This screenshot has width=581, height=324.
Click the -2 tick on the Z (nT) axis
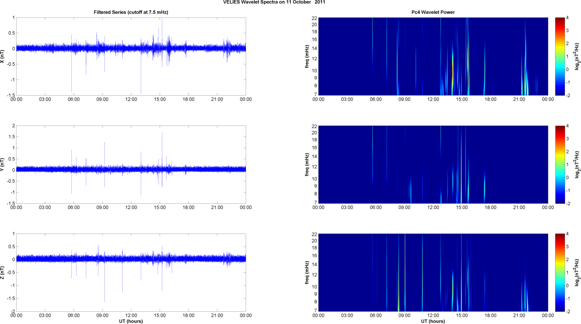coord(13,311)
